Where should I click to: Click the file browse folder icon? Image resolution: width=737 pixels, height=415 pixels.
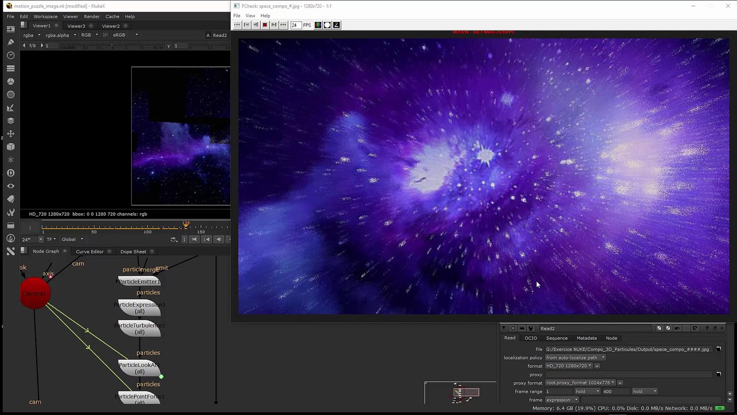(719, 349)
